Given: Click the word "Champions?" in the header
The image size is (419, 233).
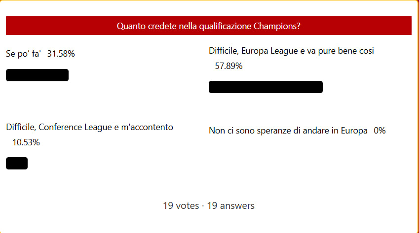Looking at the screenshot, I should click(x=277, y=26).
